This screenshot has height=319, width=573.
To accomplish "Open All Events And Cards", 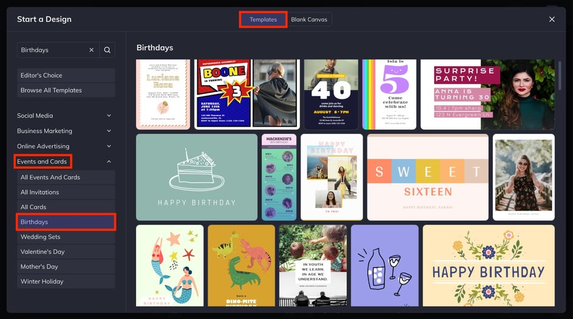I will click(66, 177).
